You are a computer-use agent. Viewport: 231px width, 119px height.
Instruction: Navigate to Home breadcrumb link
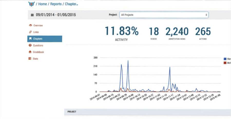pos(42,4)
